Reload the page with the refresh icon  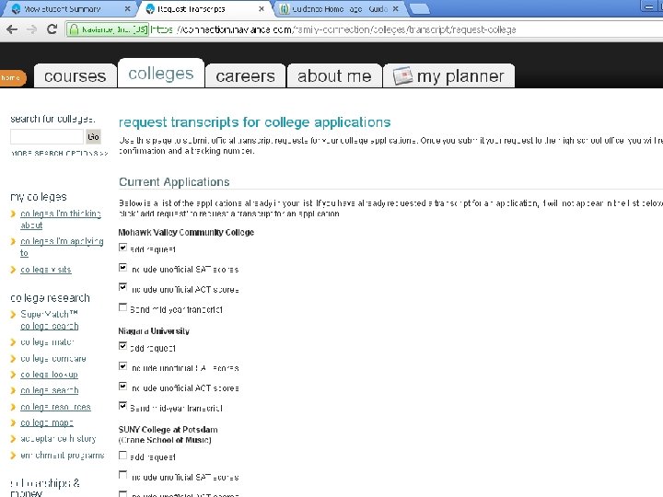[x=52, y=29]
